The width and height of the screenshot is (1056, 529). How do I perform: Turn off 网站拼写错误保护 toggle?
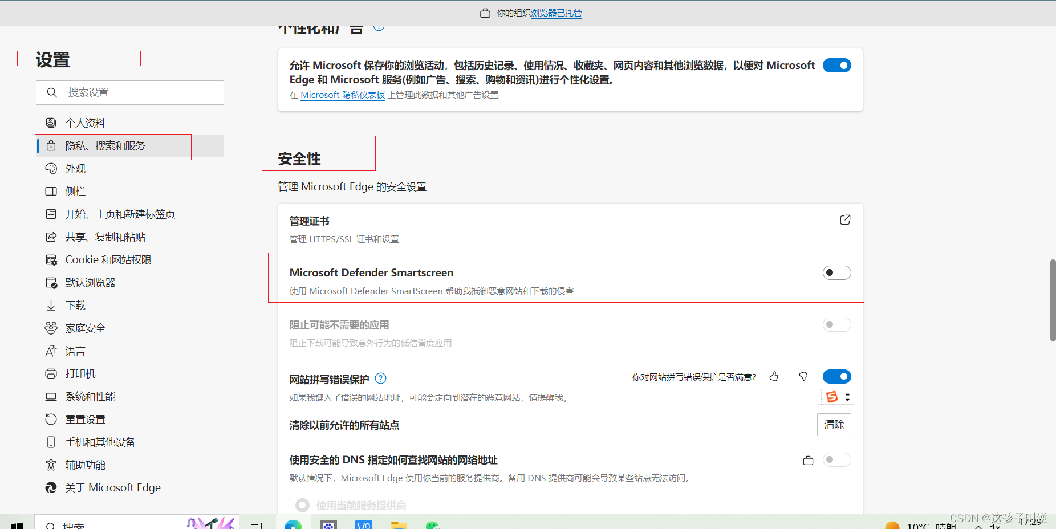point(836,377)
